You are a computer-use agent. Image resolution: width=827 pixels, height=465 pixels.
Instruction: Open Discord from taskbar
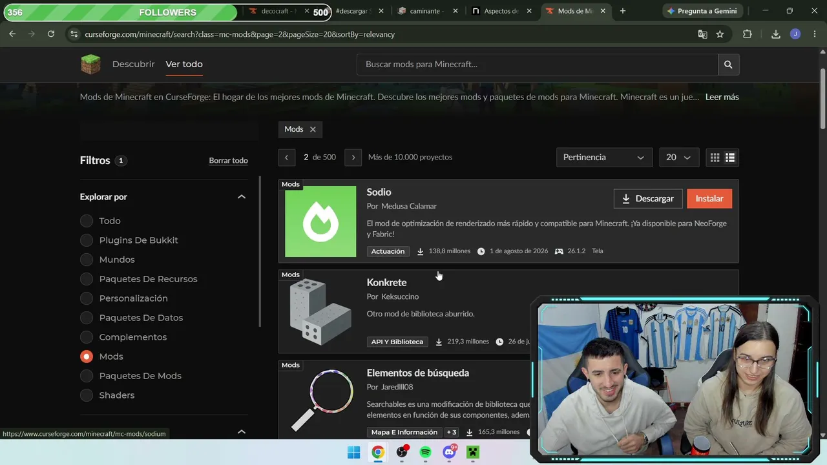[x=449, y=452]
